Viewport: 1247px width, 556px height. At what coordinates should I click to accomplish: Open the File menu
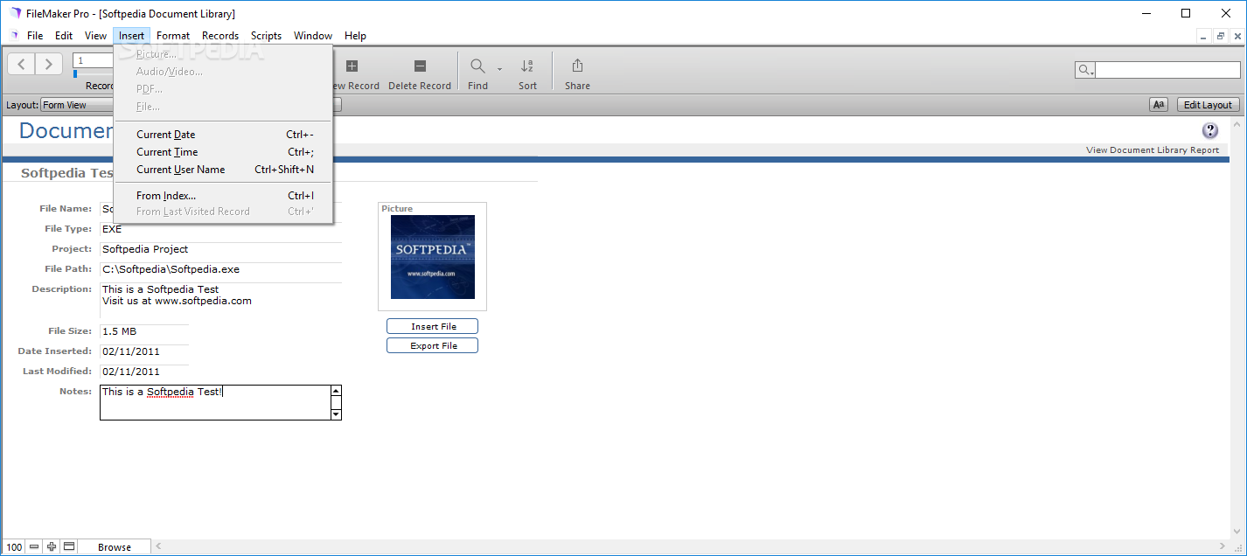(35, 36)
